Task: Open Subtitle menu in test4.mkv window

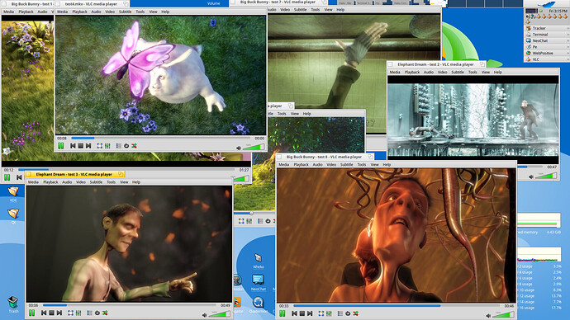Action: point(125,12)
